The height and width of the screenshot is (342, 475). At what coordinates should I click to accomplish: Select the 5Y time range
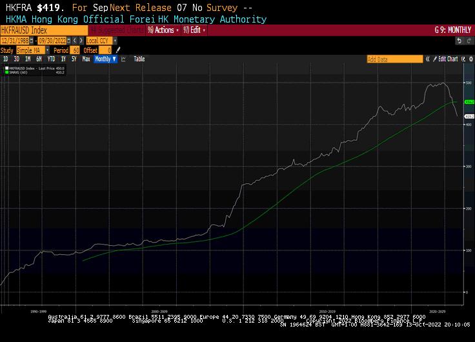click(x=74, y=59)
